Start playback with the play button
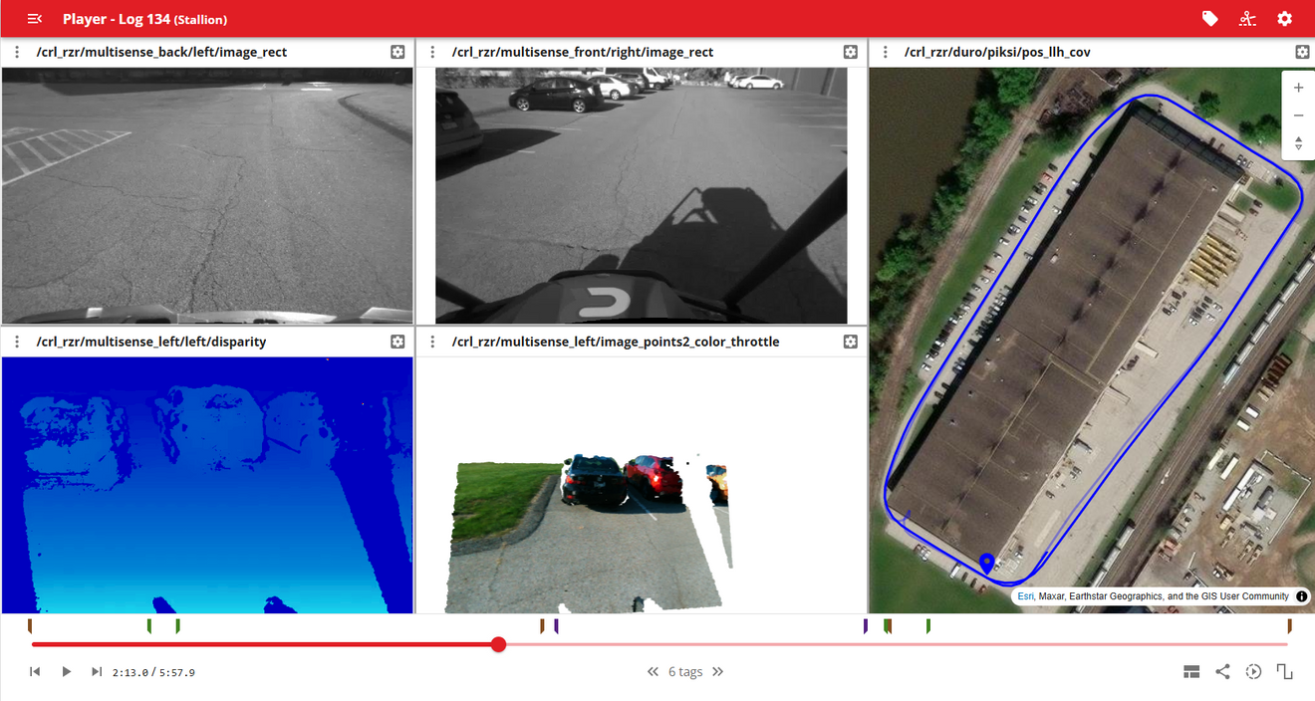 66,672
